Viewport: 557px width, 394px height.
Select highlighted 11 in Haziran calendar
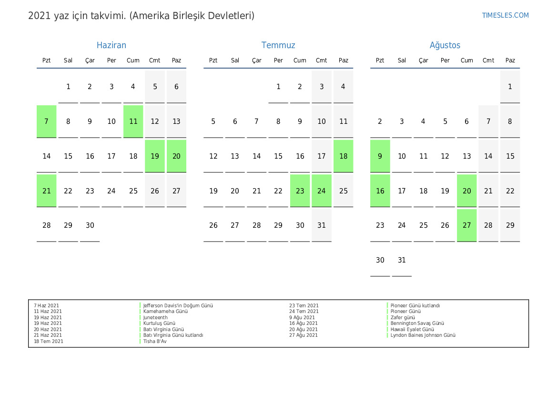tap(133, 121)
